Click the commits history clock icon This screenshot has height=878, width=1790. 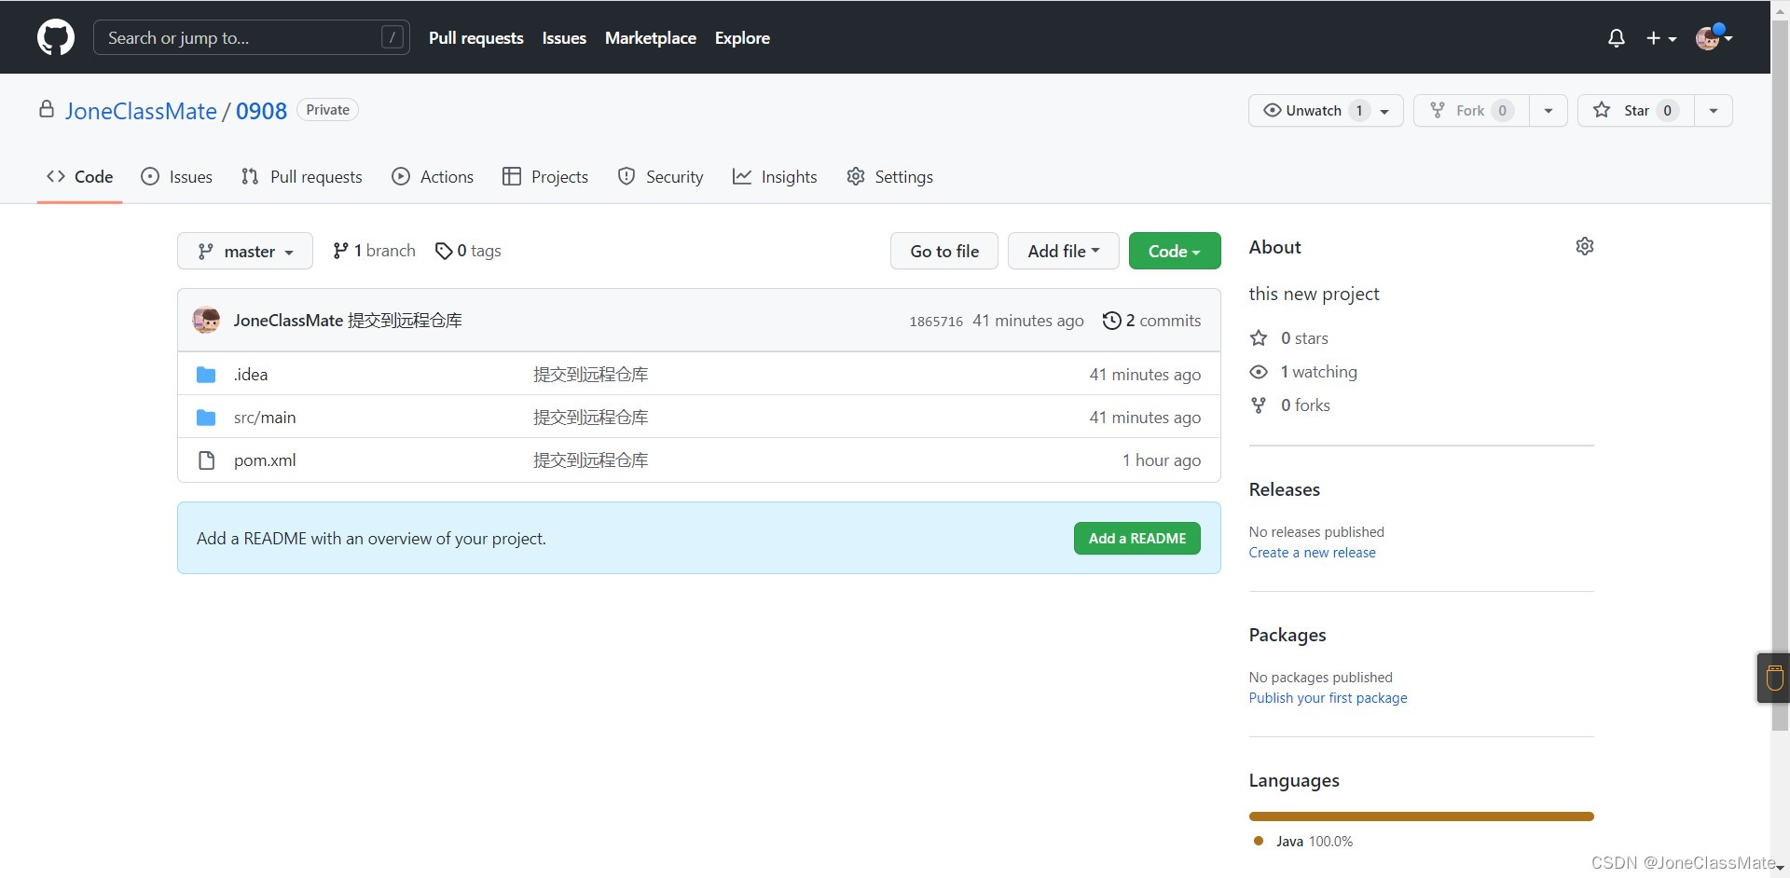click(1111, 321)
